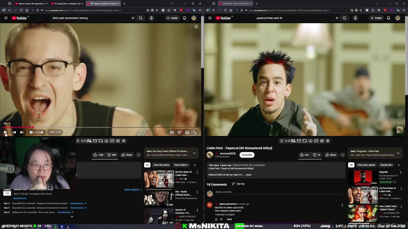Screen dimensions: 408x229
Task: Select 'Chester Ben...' chip in right window
Action: tap(387, 165)
